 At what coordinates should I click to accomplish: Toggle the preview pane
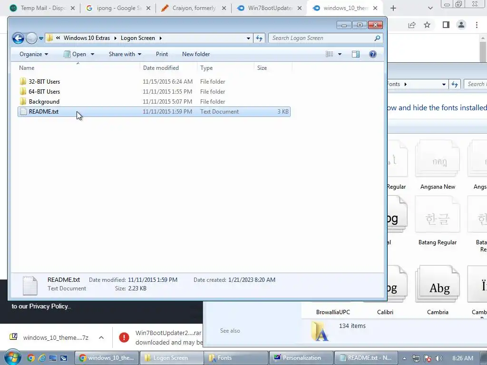pyautogui.click(x=356, y=54)
